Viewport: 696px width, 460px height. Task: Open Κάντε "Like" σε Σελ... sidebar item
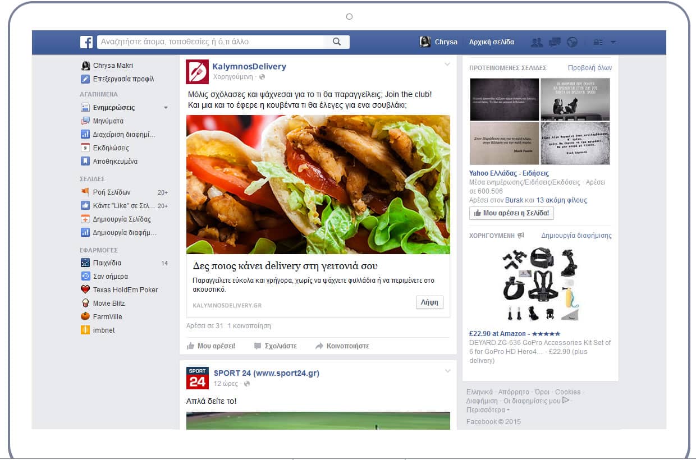pyautogui.click(x=124, y=206)
